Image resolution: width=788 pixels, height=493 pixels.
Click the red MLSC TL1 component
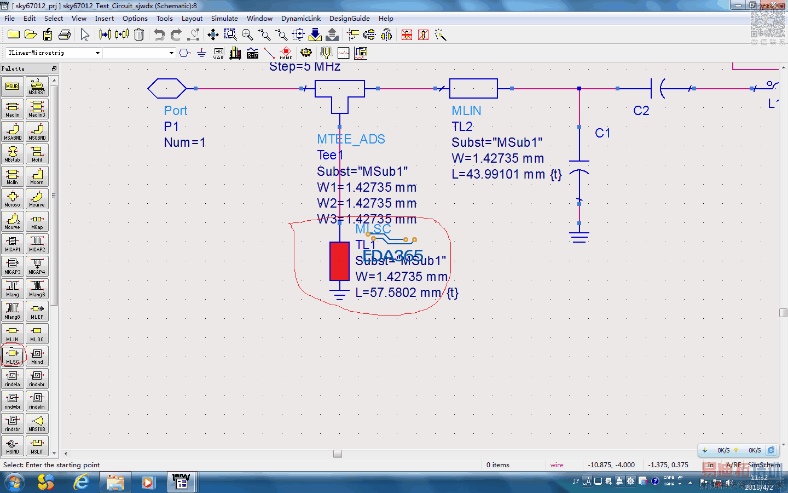tap(339, 261)
